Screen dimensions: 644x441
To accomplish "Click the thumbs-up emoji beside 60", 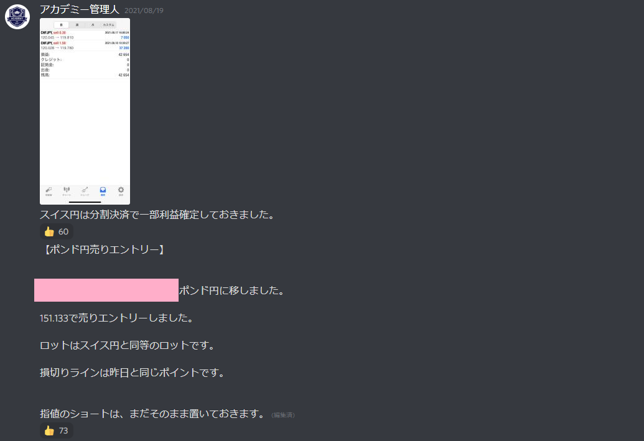I will coord(49,231).
